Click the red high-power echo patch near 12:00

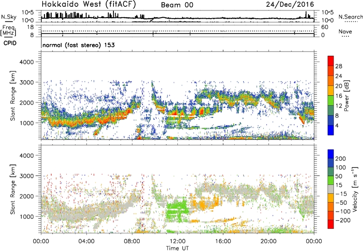176,113
